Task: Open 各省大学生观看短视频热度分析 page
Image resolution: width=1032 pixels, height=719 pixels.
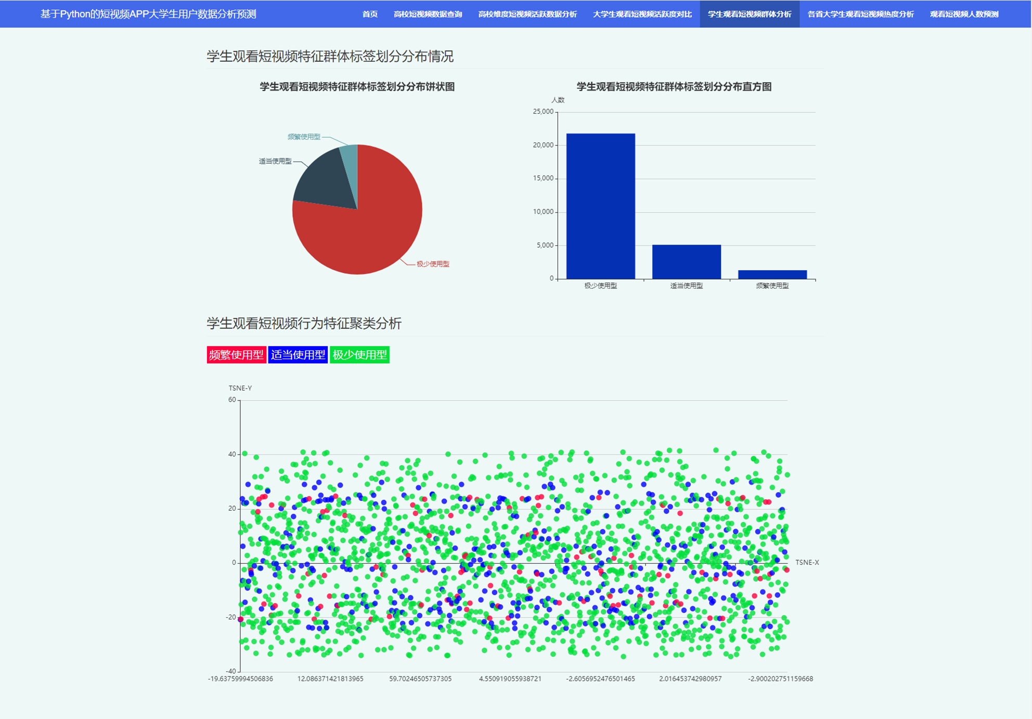Action: 860,14
